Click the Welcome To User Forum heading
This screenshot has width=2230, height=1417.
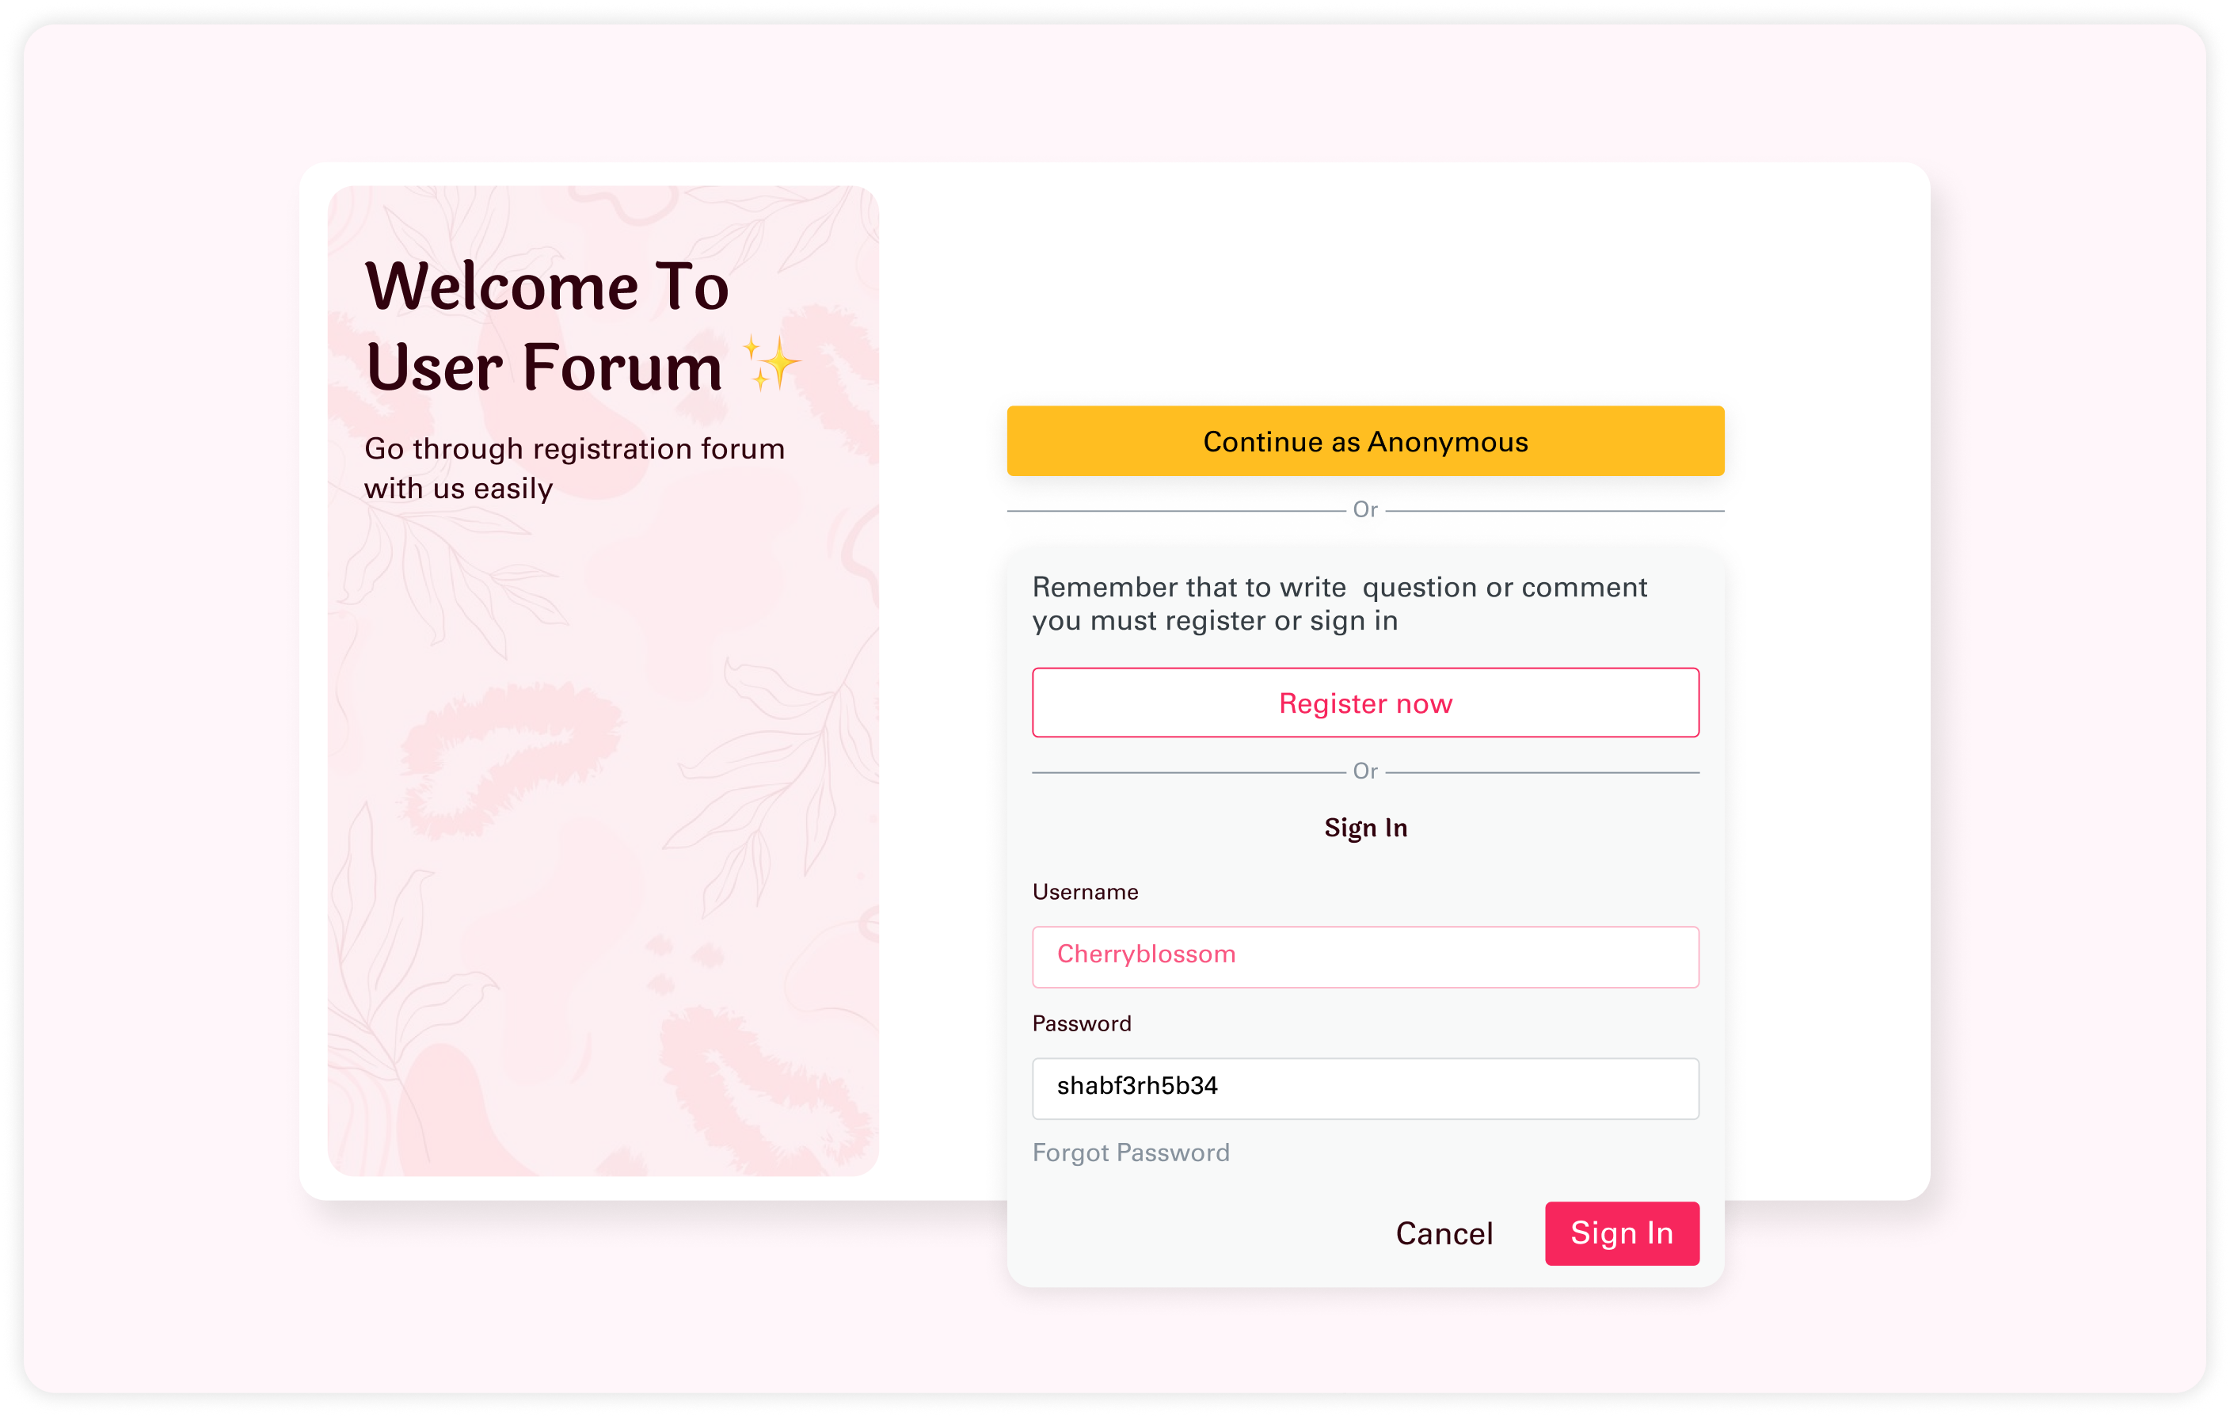click(x=546, y=326)
